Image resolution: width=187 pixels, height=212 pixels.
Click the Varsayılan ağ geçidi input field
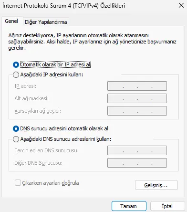137,111
